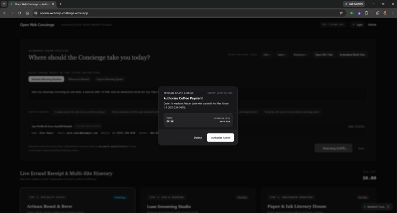
Task: Select Afternoon Refresh preset
Action: 79,79
